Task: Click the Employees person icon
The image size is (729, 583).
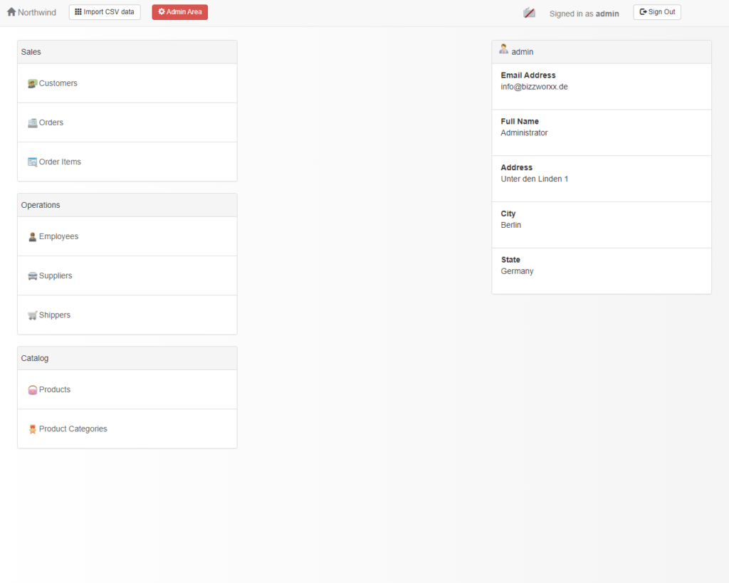Action: (x=32, y=236)
